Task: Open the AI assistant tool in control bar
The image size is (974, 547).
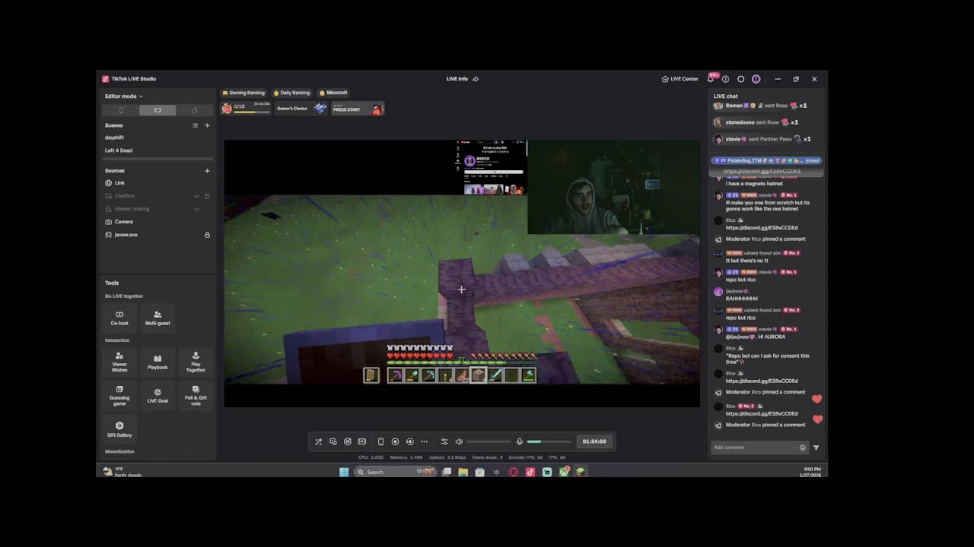Action: click(348, 441)
